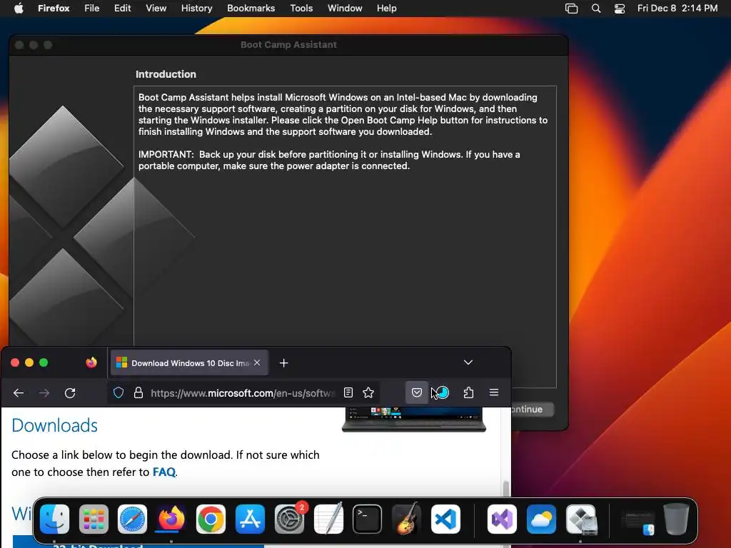Open the Window menu
This screenshot has width=731, height=548.
[x=345, y=8]
